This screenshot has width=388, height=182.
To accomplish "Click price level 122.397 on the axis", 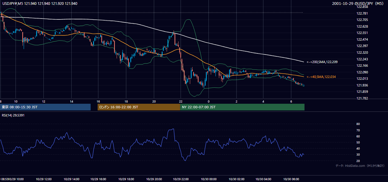I will [x=362, y=46].
